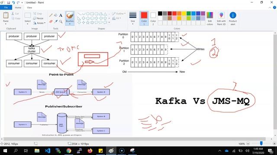Pick the Five-point star shape
277x155 pixels.
[x=88, y=22]
